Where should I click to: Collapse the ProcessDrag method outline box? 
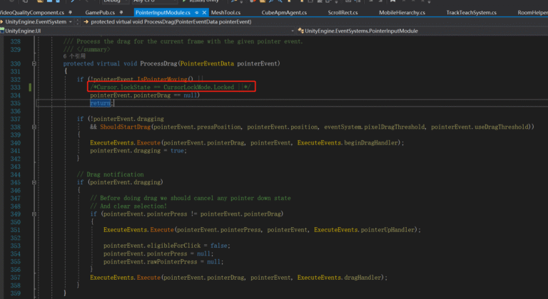coord(34,63)
